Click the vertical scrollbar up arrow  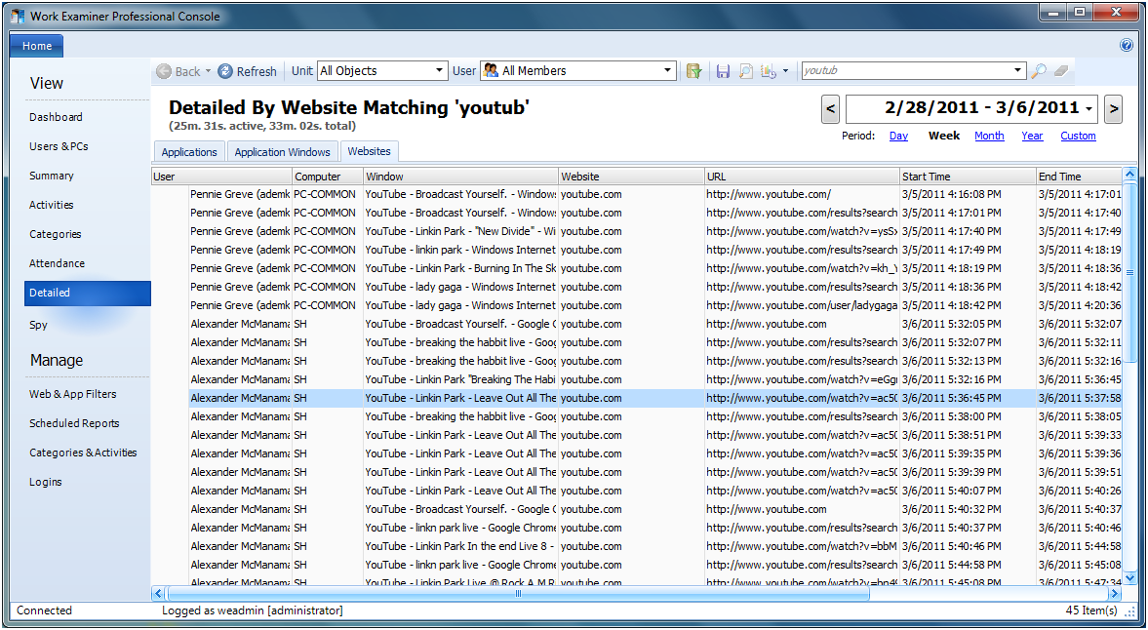(1129, 175)
